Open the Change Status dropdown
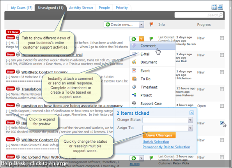Screen dimensions: 232x168 [190, 120]
